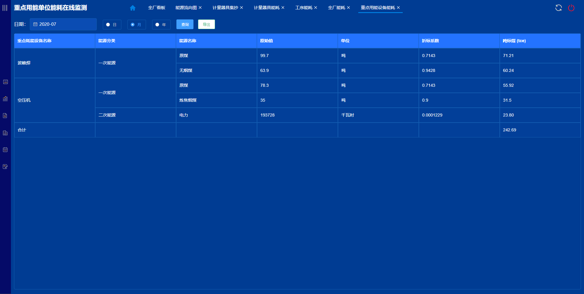Click the 导出 export button
This screenshot has width=584, height=294.
207,24
